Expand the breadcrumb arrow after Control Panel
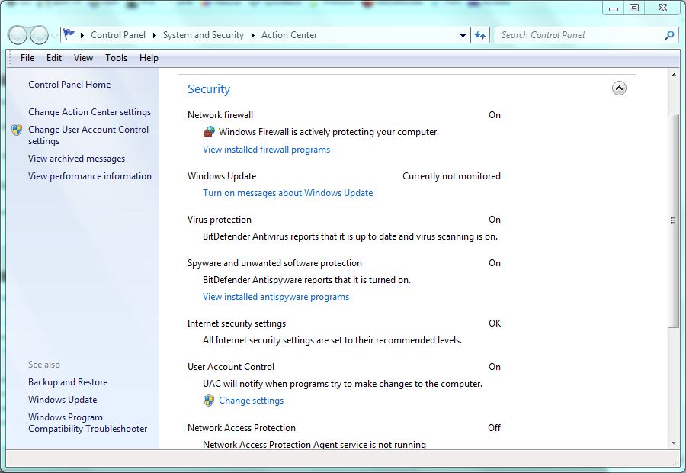 [x=154, y=35]
